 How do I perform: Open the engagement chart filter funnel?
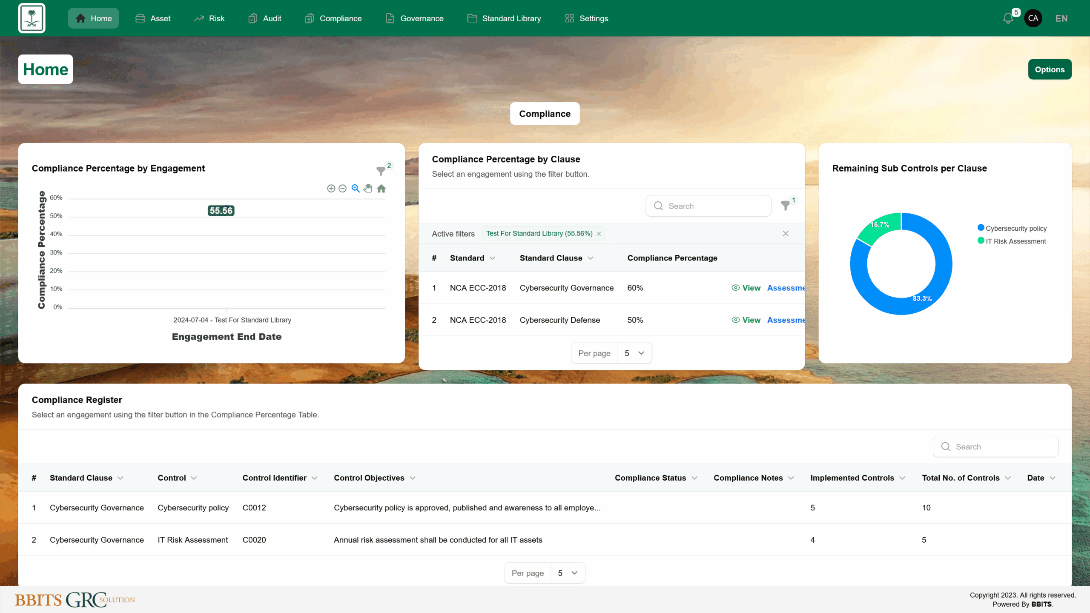pyautogui.click(x=381, y=171)
